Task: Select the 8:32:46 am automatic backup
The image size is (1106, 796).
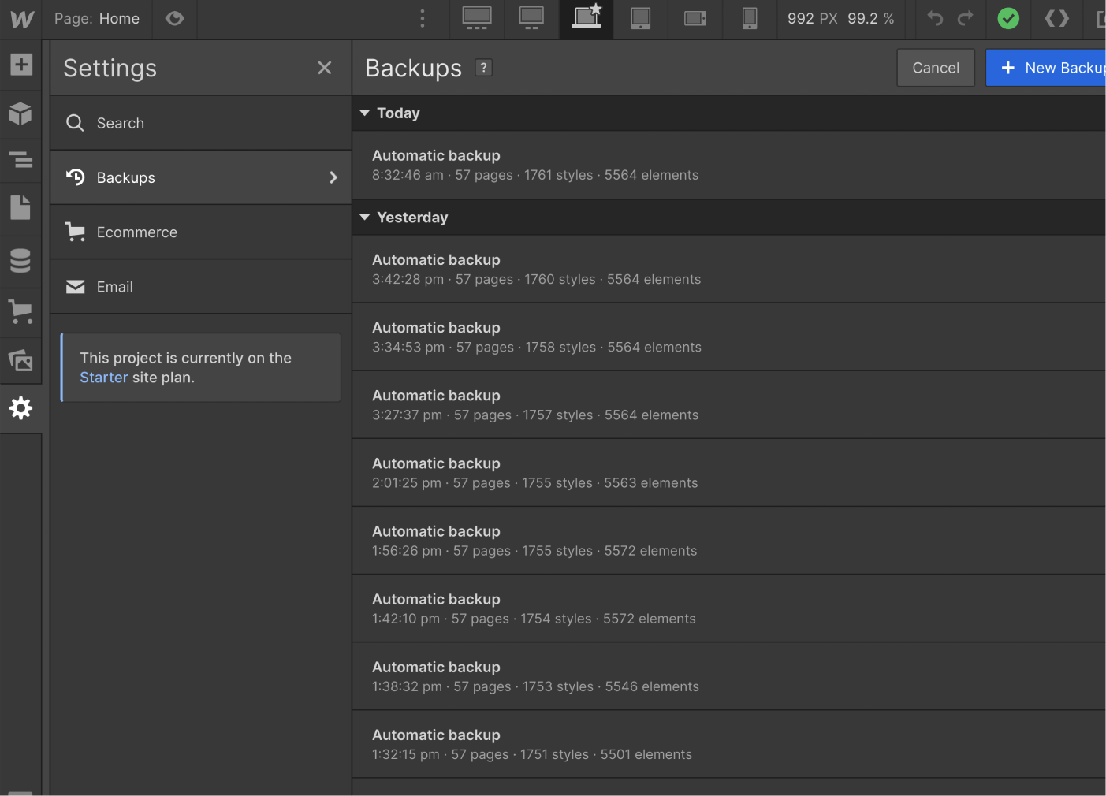Action: [x=552, y=165]
